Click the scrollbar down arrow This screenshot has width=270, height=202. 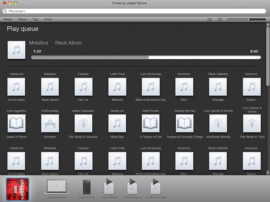(x=268, y=173)
